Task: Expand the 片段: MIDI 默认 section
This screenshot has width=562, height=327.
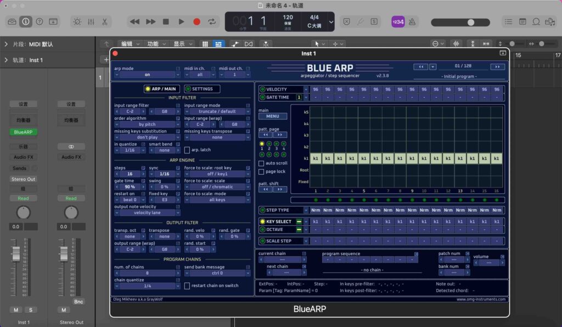Action: coord(6,44)
